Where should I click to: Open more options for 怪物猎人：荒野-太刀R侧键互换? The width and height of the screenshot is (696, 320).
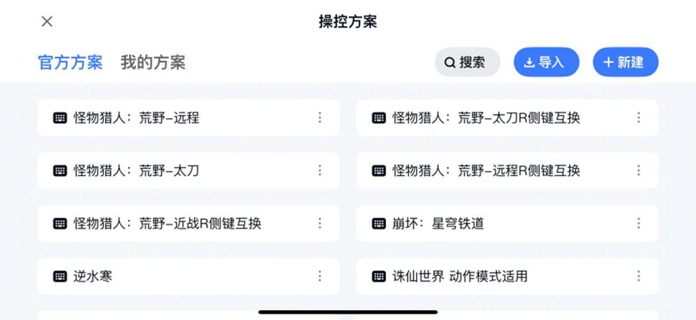pyautogui.click(x=639, y=118)
